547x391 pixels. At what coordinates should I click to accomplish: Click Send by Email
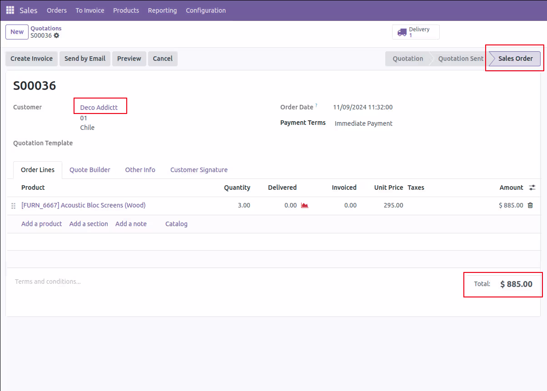(x=85, y=59)
